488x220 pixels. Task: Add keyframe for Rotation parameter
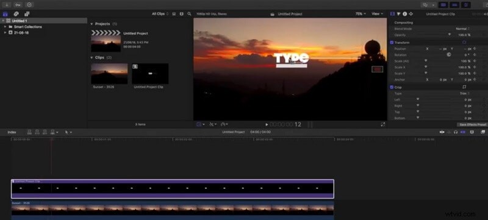(475, 55)
